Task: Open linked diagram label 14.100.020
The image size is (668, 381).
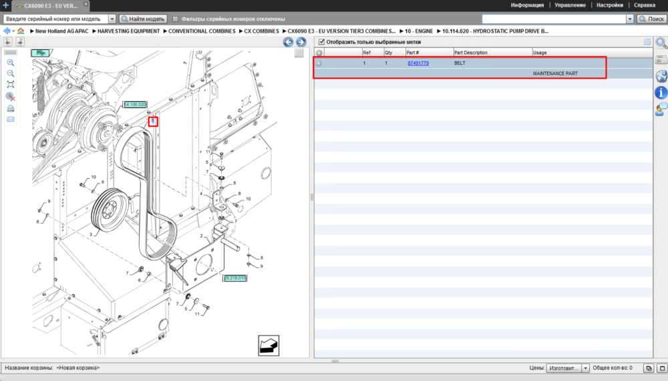Action: tap(135, 104)
